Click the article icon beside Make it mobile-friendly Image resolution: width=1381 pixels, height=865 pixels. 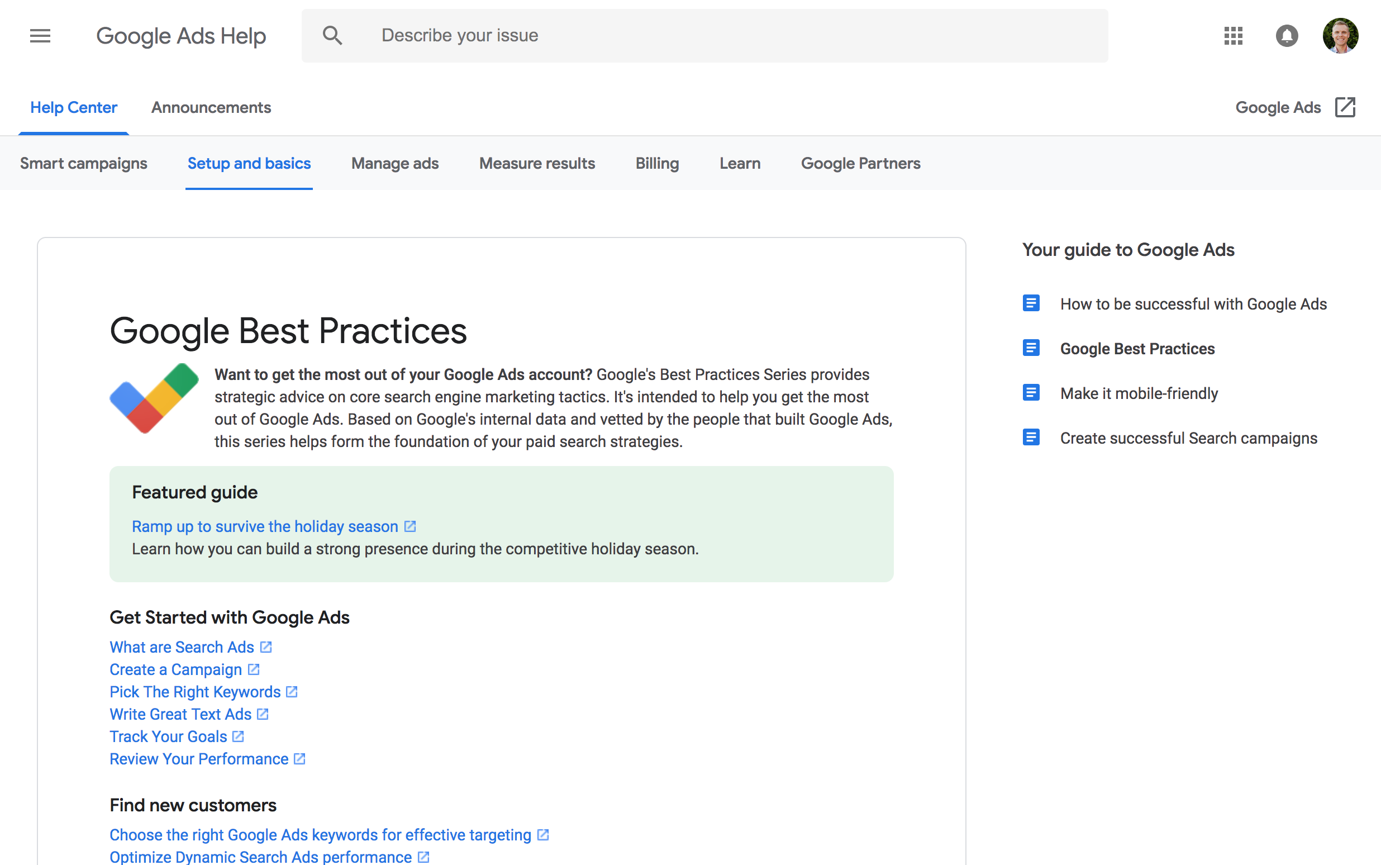tap(1031, 392)
